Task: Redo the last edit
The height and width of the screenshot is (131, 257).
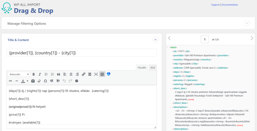Action: (70, 81)
